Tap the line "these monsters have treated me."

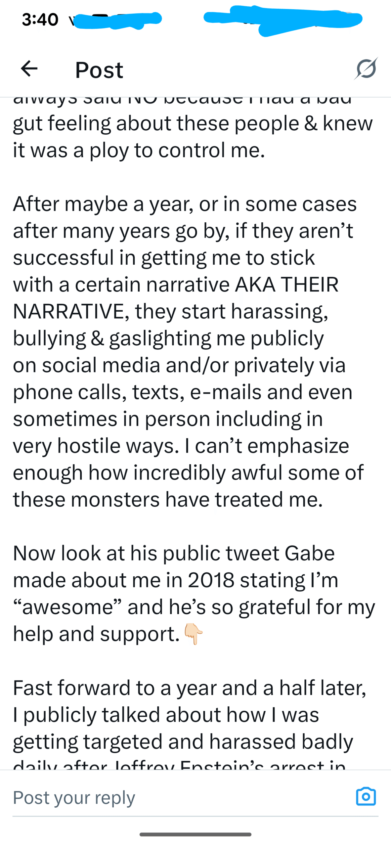click(x=168, y=499)
